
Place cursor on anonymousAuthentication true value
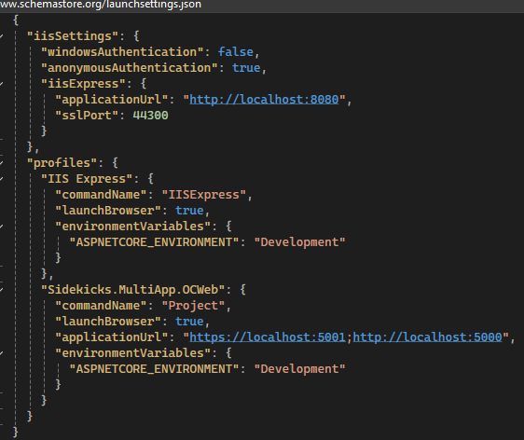(246, 68)
